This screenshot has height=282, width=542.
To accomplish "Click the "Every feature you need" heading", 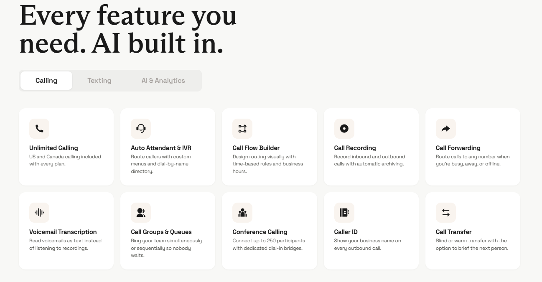I will [x=128, y=29].
